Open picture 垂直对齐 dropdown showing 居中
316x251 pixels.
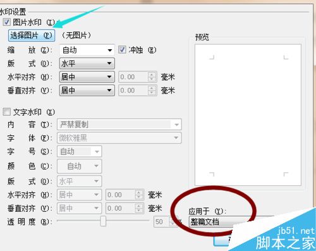[x=87, y=90]
